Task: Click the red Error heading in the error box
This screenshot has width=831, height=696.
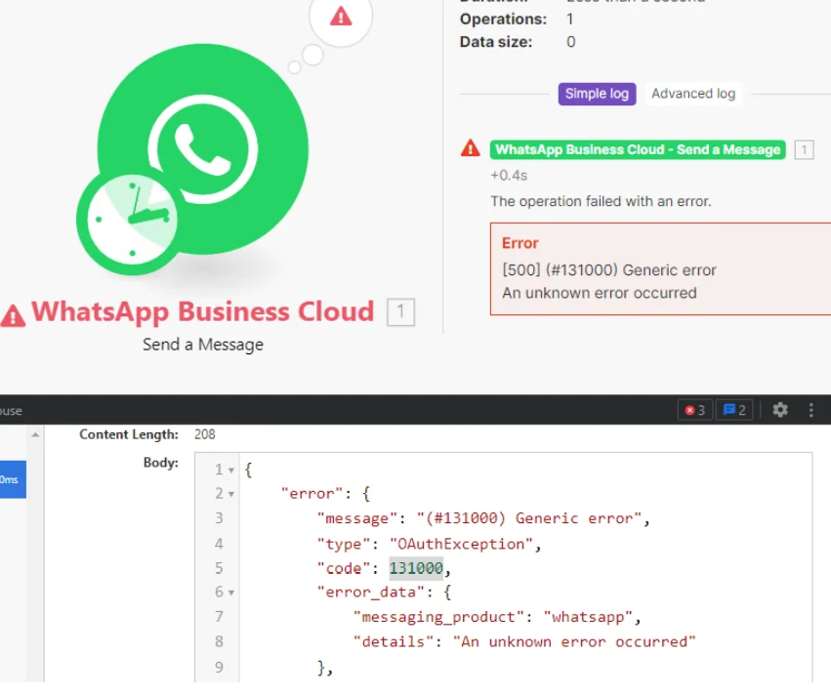Action: (x=519, y=243)
